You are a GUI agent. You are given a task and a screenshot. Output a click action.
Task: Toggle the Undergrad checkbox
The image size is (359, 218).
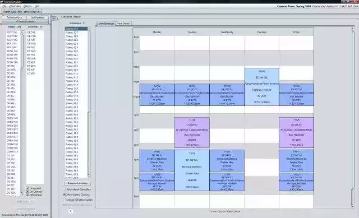click(27, 188)
